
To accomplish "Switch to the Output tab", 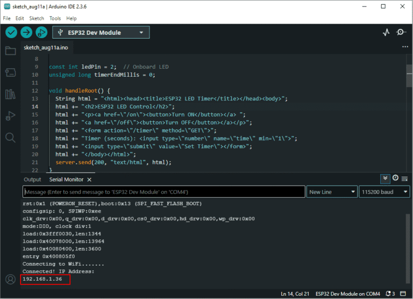I will pos(32,180).
